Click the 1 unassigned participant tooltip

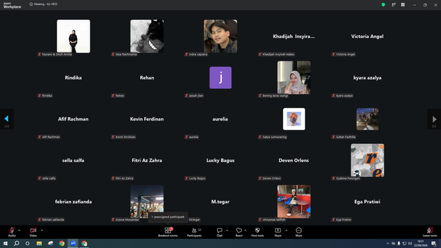point(168,217)
